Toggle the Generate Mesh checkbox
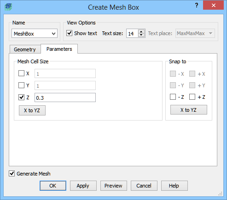 [12, 174]
